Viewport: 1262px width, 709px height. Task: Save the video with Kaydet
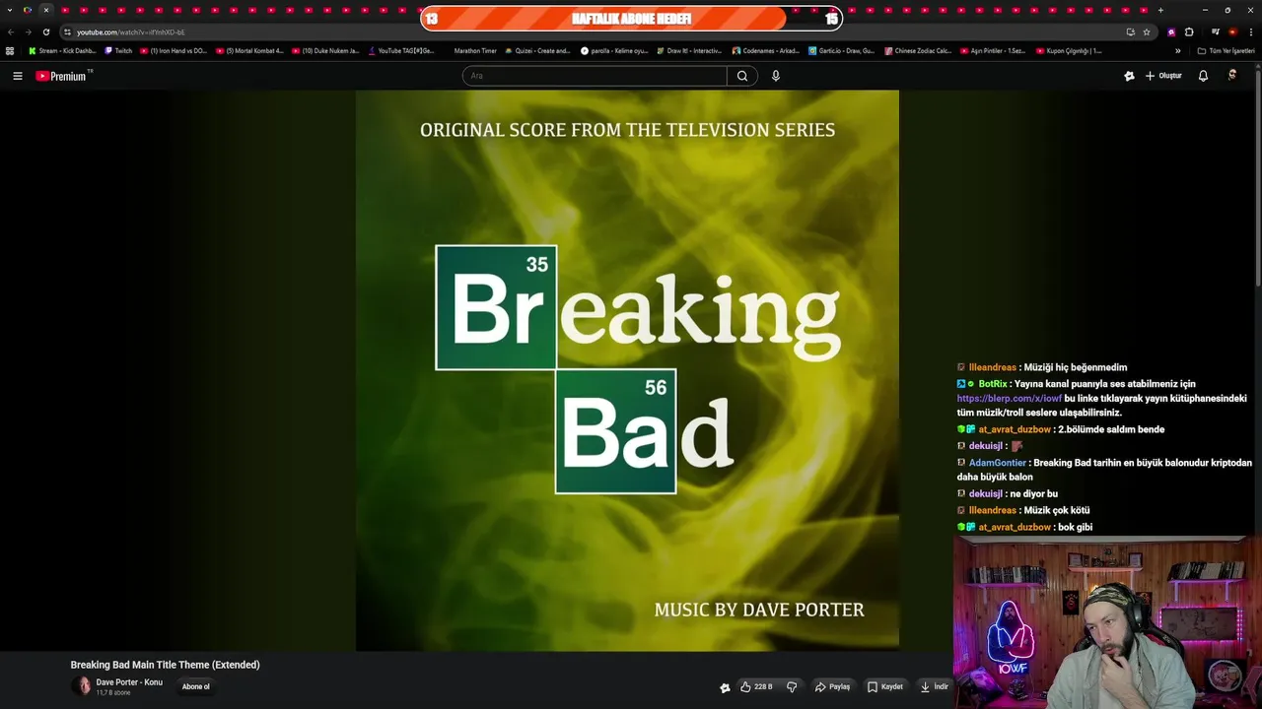(x=885, y=686)
